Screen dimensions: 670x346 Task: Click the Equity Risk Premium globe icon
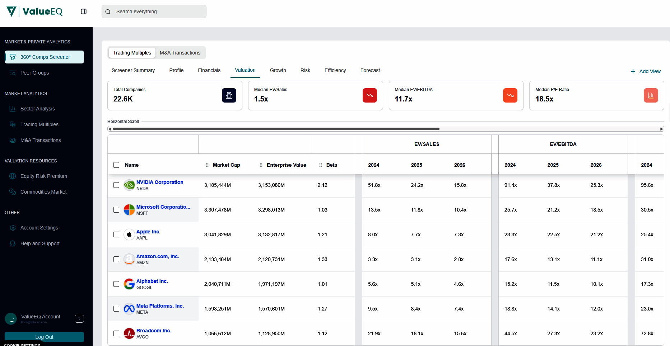[x=13, y=176]
